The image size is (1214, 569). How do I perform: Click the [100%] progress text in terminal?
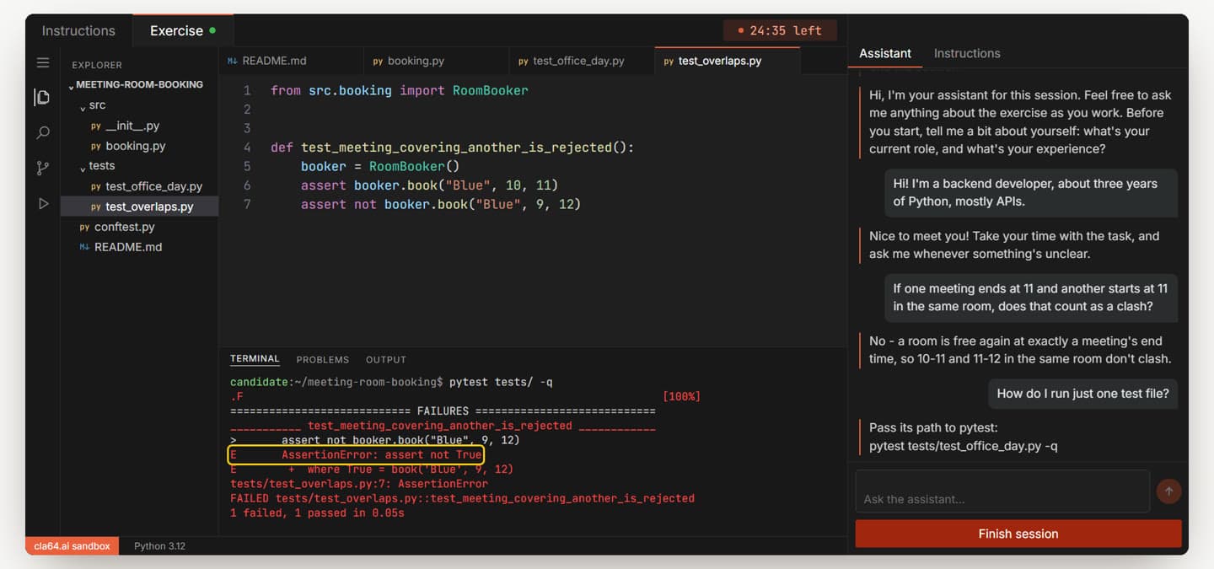[681, 396]
